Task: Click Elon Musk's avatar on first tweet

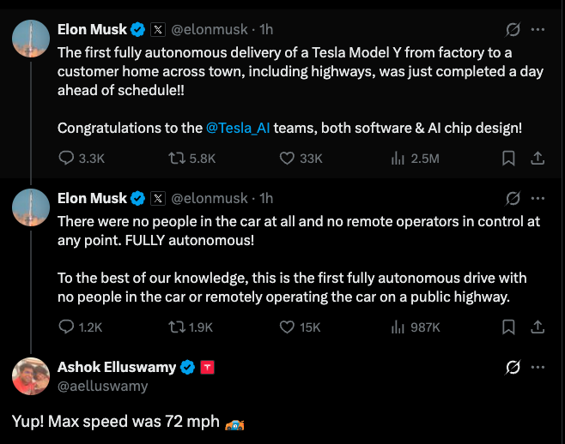Action: [31, 39]
